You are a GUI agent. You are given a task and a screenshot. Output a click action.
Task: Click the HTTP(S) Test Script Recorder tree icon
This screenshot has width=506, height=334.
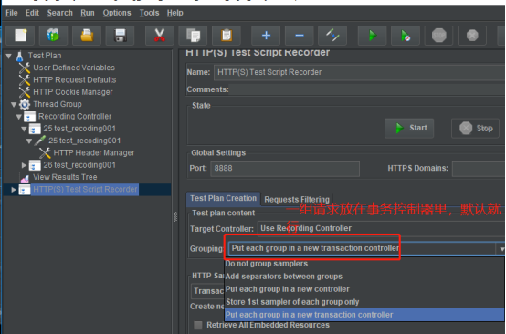pos(25,190)
